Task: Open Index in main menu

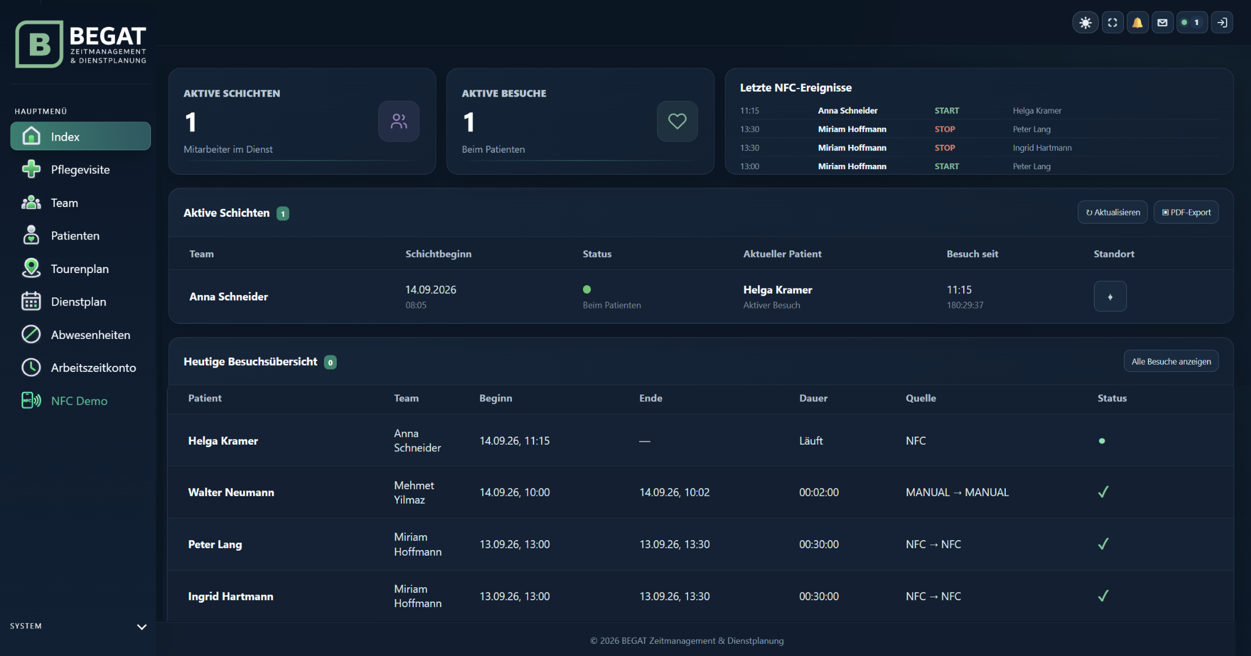Action: click(81, 136)
